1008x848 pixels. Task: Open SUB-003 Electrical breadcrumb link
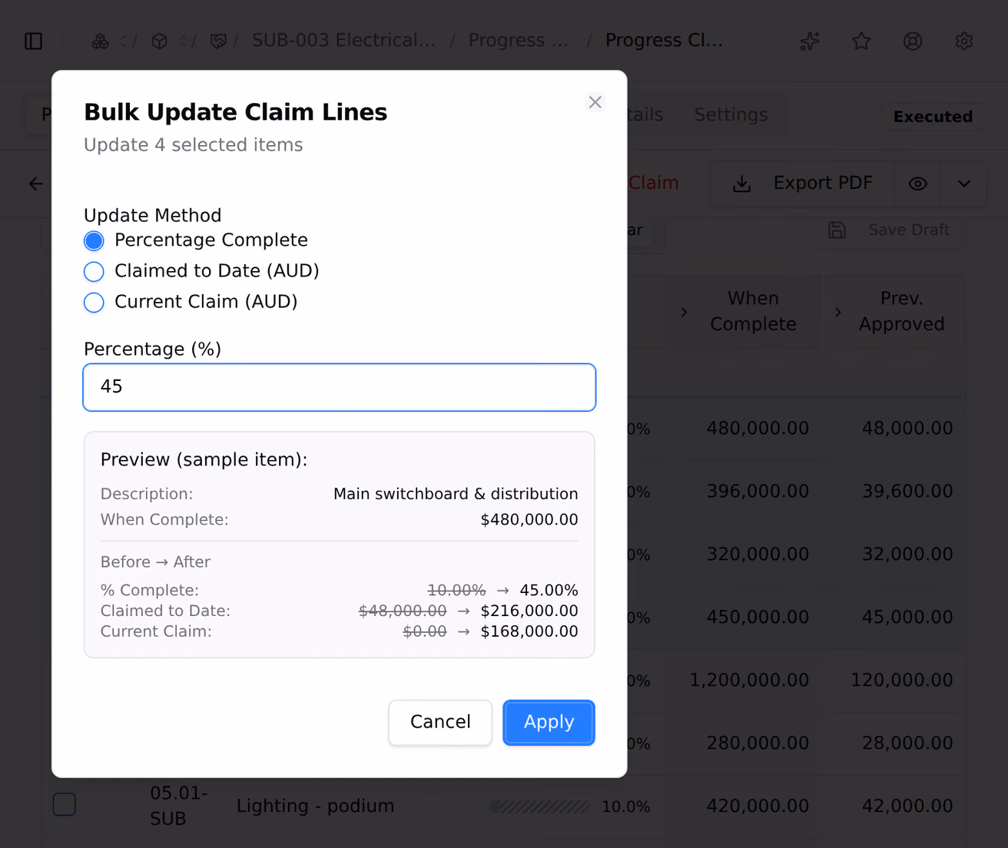tap(343, 40)
